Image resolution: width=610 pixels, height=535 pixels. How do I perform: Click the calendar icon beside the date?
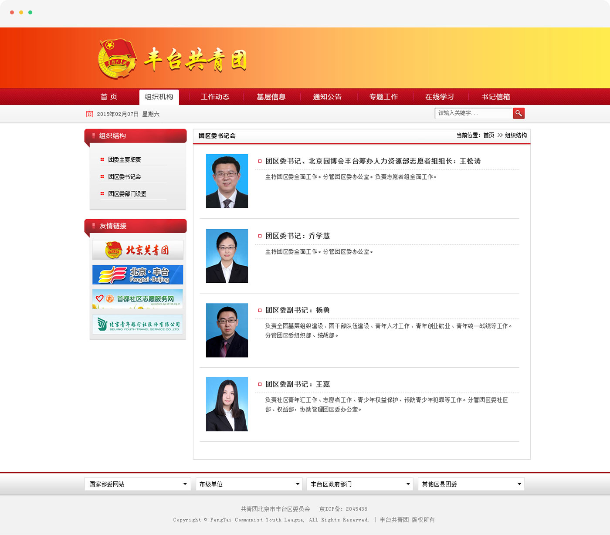point(89,114)
